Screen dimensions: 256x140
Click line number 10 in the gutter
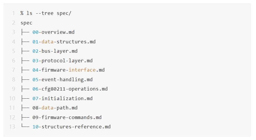pyautogui.click(x=12, y=98)
